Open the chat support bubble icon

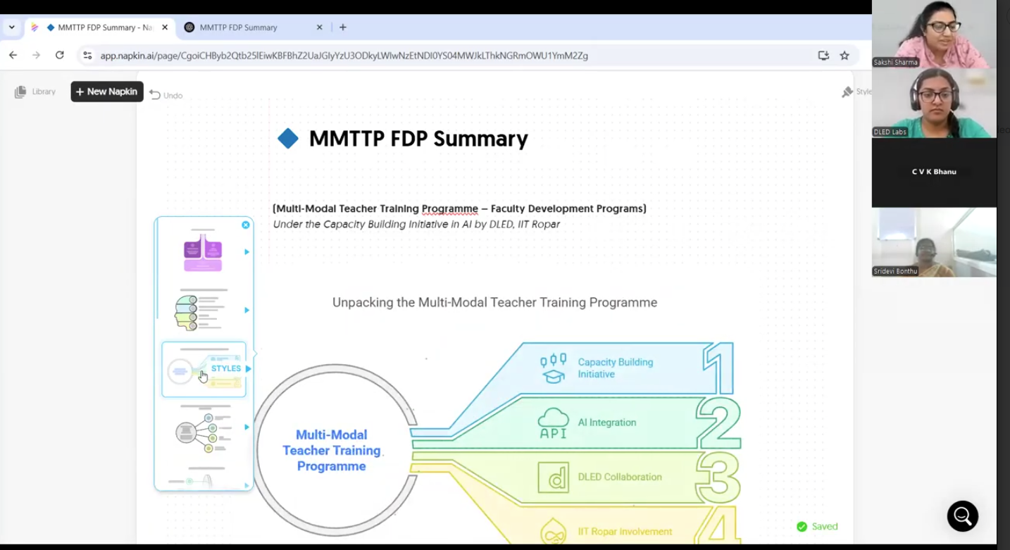[x=962, y=516]
